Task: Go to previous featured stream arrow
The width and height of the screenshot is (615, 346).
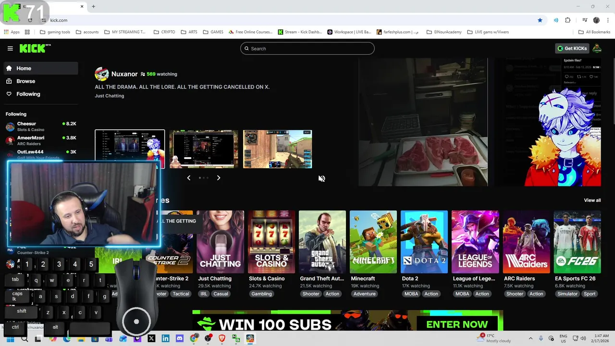Action: [188, 178]
